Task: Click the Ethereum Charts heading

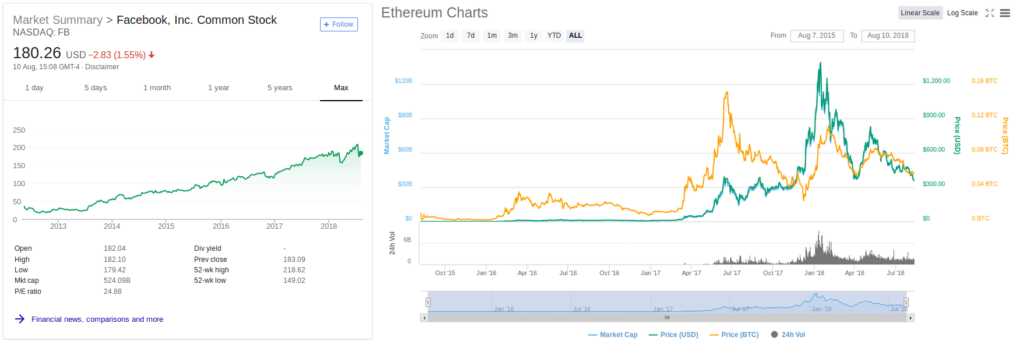Action: tap(434, 13)
